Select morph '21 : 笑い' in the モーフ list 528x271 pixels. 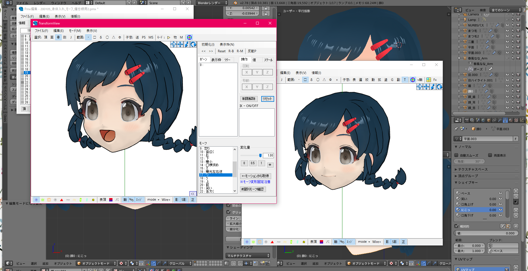point(216,188)
